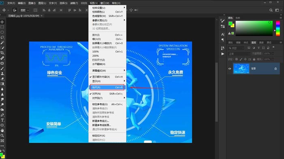Image resolution: width=284 pixels, height=159 pixels.
Task: Select the Magic Wand tool
Action: tap(2, 43)
